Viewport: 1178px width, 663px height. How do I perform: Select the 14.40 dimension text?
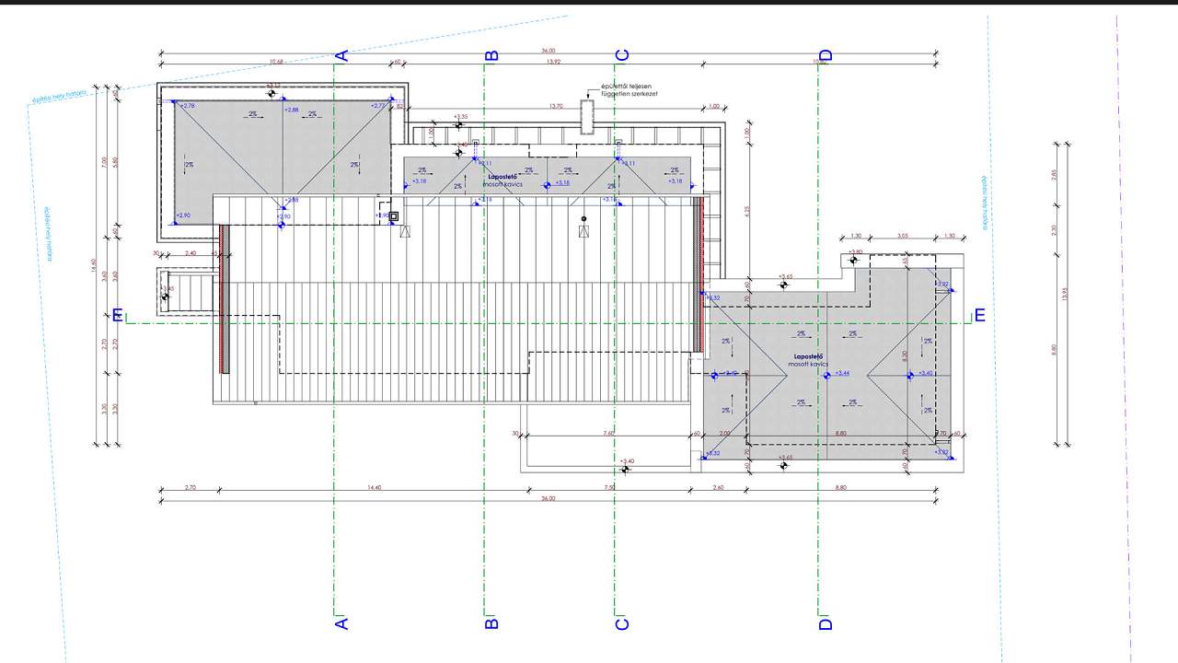coord(374,486)
